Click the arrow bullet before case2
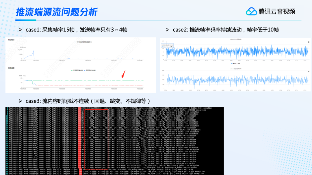 click(167, 30)
